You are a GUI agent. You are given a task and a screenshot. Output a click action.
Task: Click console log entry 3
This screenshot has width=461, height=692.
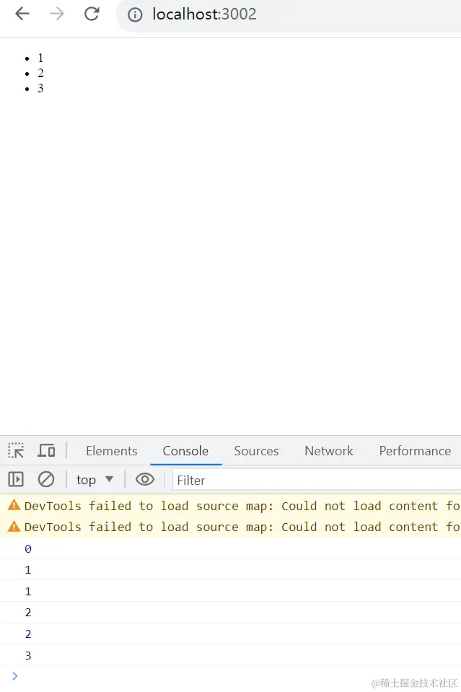(230, 655)
